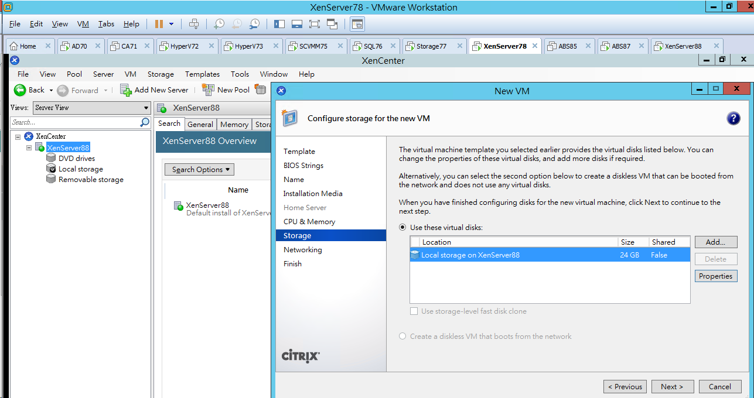Go to the Networking wizard step

point(303,249)
